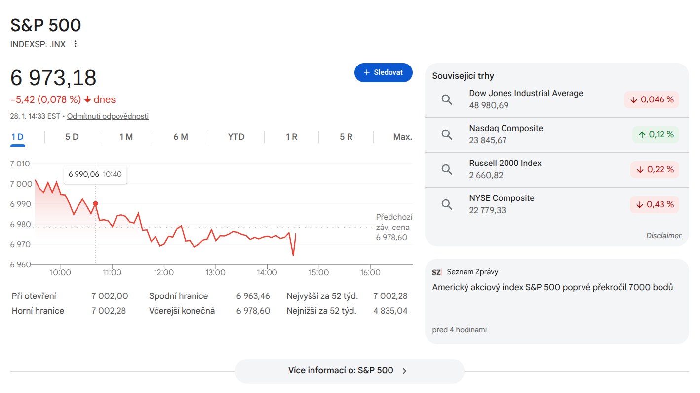Click the Nejvyšší za 52 týd. label

tap(322, 296)
